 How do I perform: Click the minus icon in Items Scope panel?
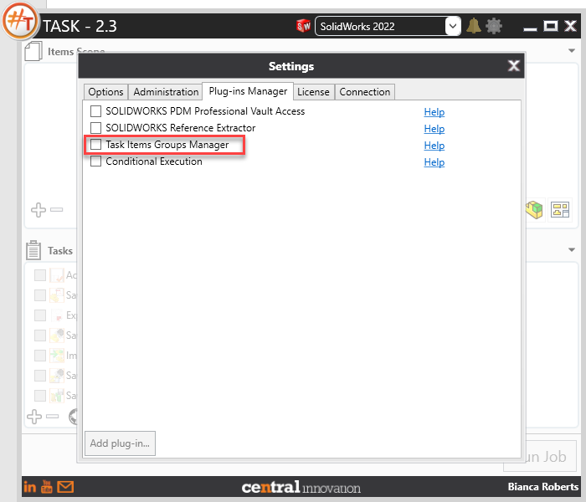coord(56,209)
